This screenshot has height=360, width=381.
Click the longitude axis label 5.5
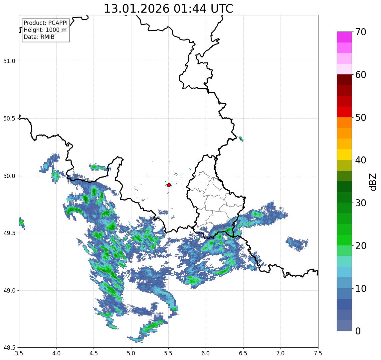pyautogui.click(x=169, y=353)
